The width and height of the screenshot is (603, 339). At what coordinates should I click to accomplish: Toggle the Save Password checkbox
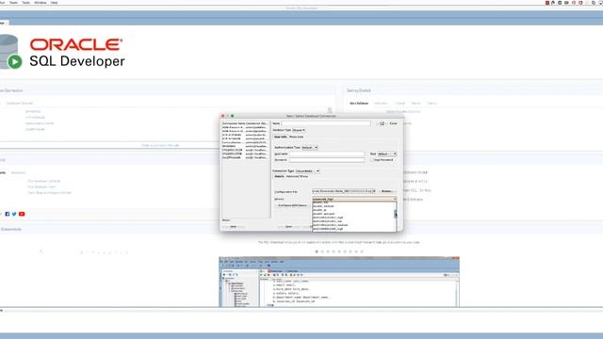(373, 160)
